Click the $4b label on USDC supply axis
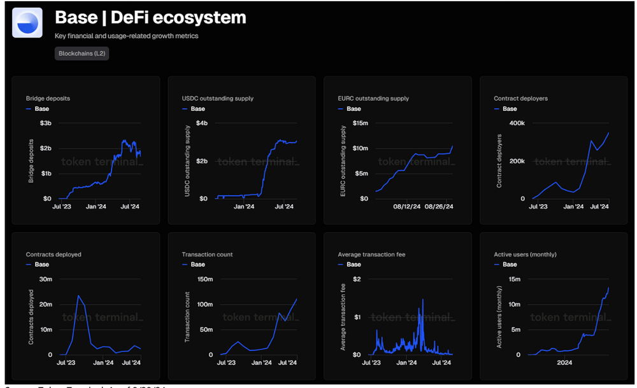The width and height of the screenshot is (637, 388). point(201,123)
